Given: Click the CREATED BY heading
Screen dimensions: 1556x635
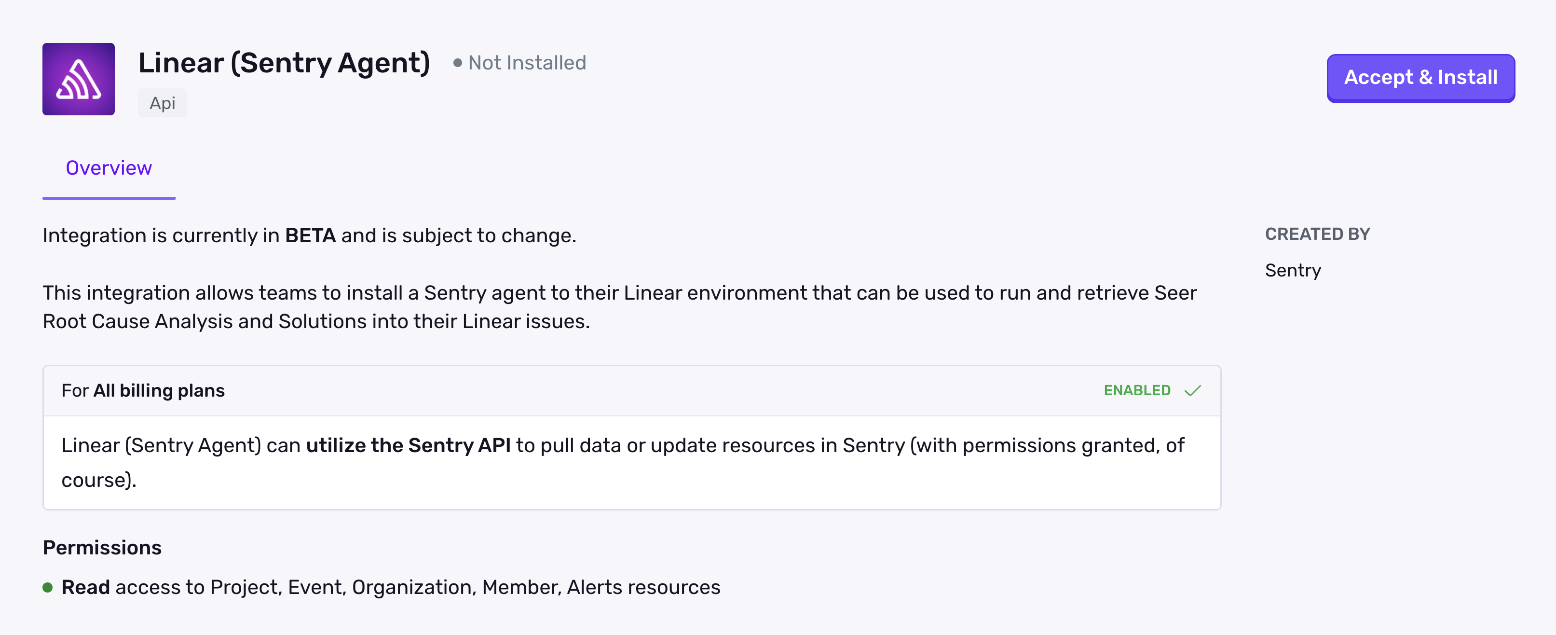Looking at the screenshot, I should pyautogui.click(x=1317, y=234).
